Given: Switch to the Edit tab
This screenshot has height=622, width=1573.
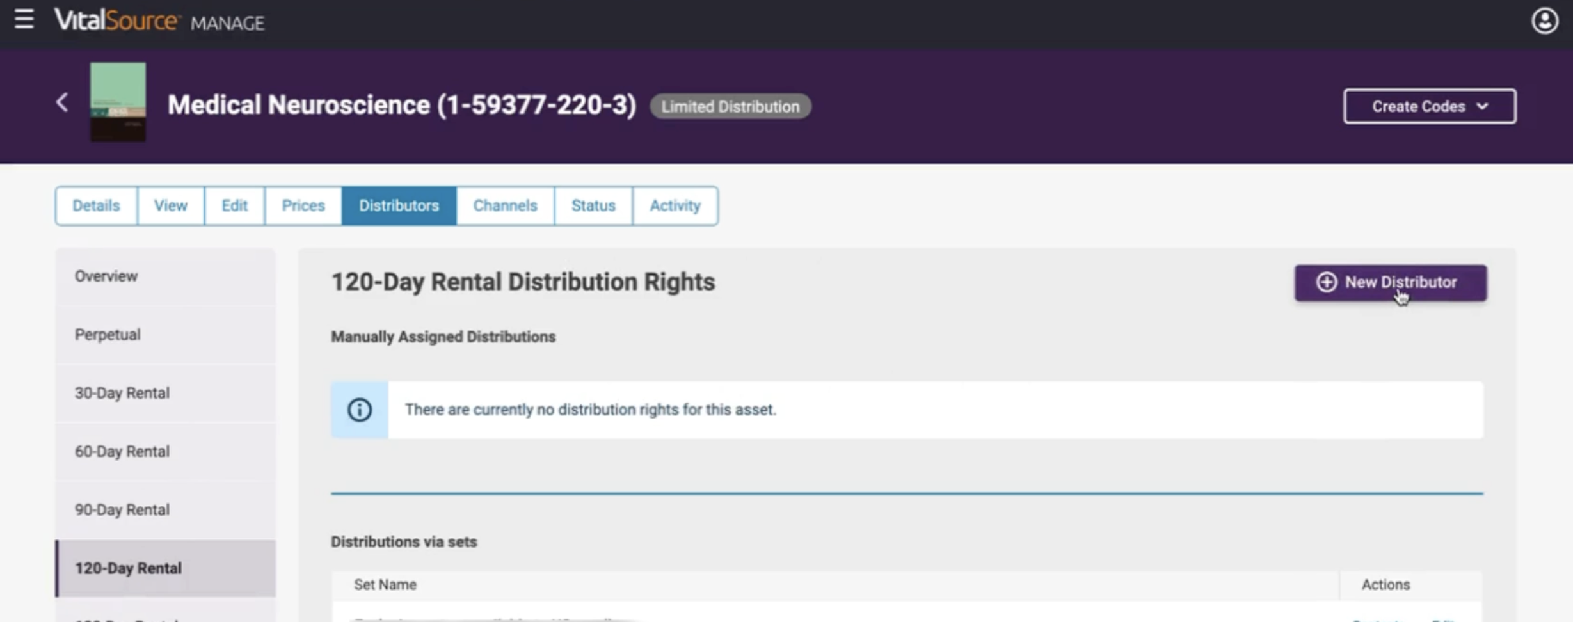Looking at the screenshot, I should 234,206.
